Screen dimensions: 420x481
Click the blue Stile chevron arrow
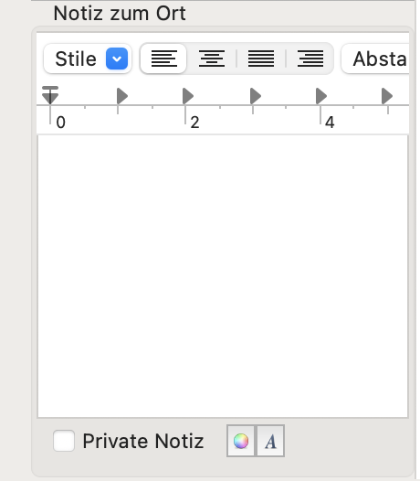(117, 59)
